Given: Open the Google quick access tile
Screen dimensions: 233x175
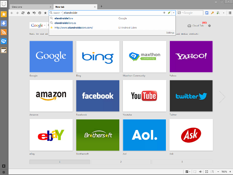Looking at the screenshot, I should [51, 57].
